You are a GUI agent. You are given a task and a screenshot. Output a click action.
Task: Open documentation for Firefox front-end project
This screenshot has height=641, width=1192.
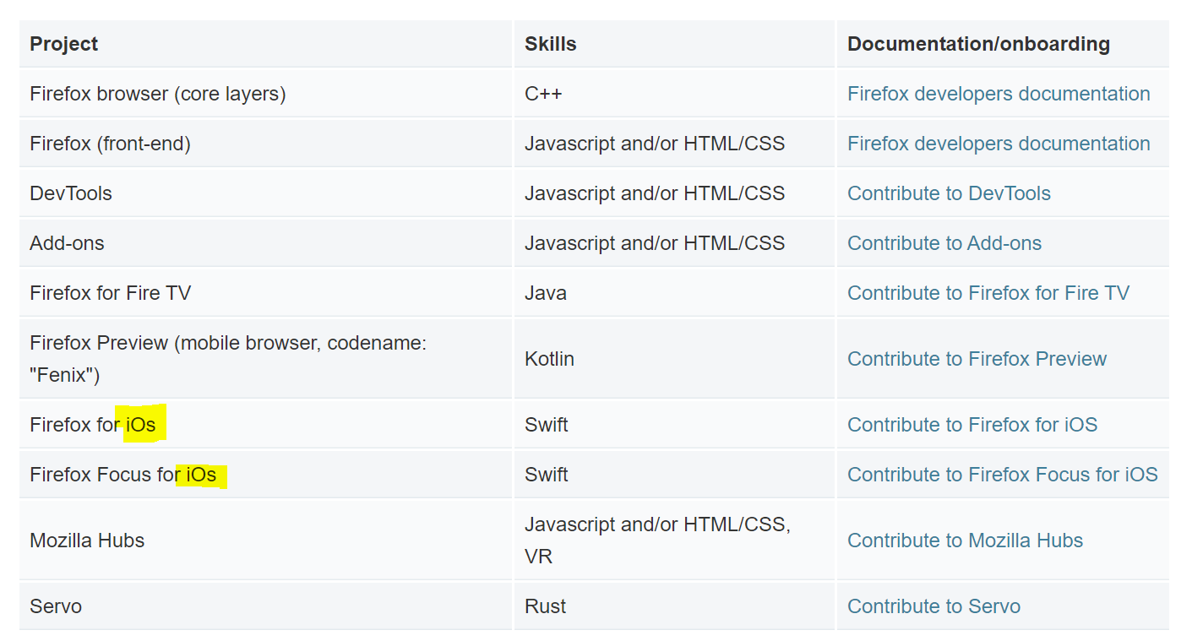tap(999, 144)
